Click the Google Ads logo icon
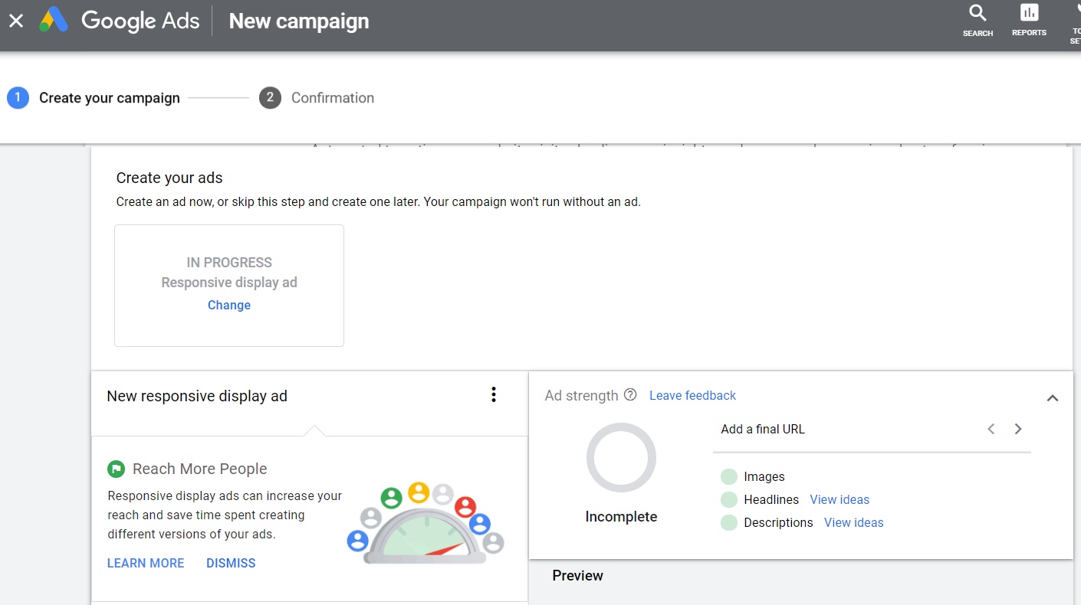 (x=54, y=21)
